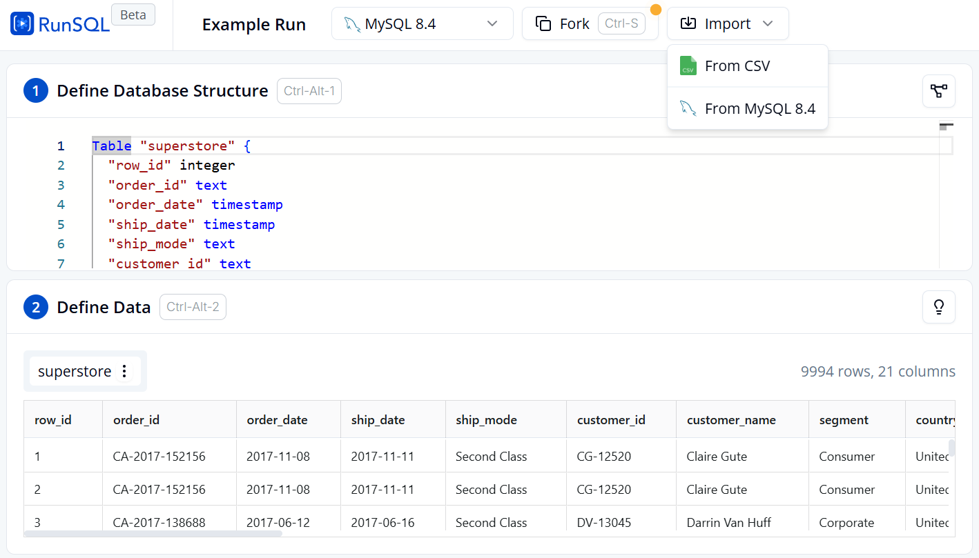Click the customer_name column header
Screen dimensions: 979x558
[731, 420]
